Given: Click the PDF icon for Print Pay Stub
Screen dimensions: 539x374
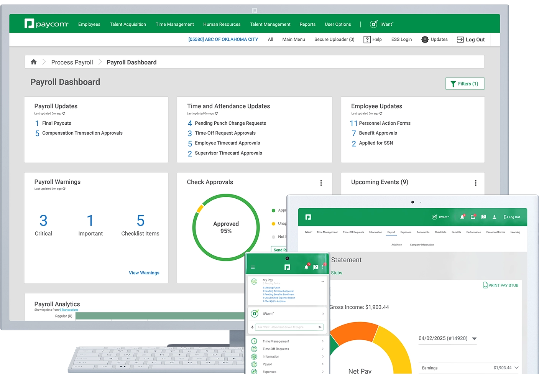Looking at the screenshot, I should pos(485,285).
